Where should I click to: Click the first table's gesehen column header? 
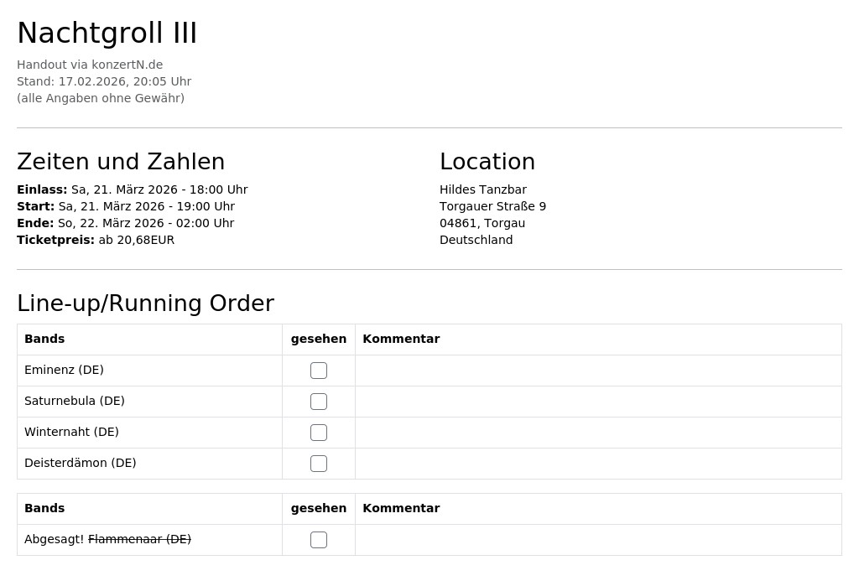318,339
